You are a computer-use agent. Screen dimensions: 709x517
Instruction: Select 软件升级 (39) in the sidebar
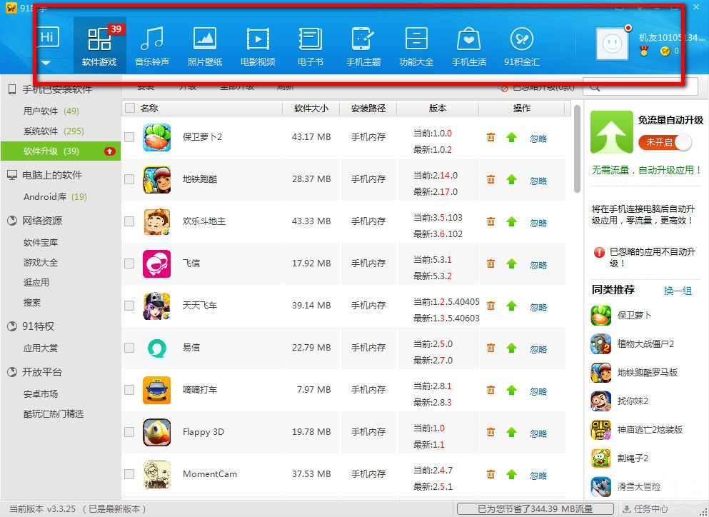[61, 151]
